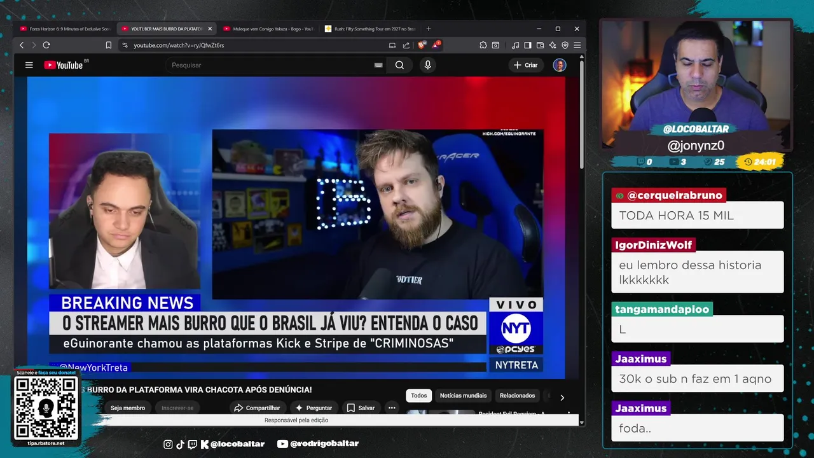Open the Brave Wallet icon
Screen dimensions: 814x458
pos(540,45)
